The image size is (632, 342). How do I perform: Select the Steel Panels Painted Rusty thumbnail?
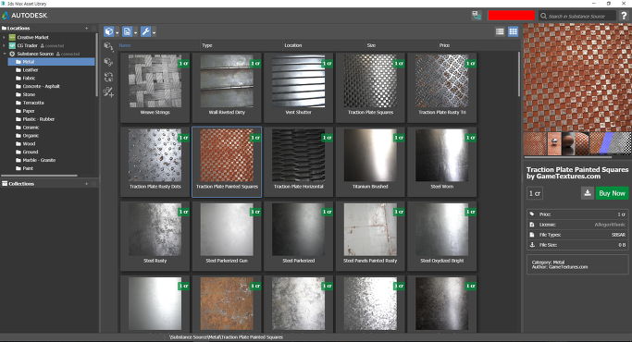click(370, 229)
